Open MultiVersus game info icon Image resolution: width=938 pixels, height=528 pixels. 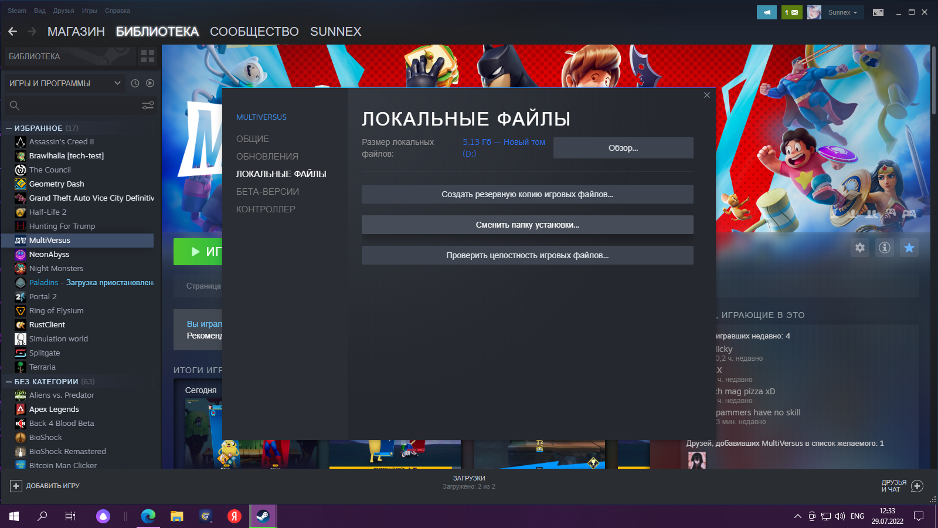click(885, 248)
